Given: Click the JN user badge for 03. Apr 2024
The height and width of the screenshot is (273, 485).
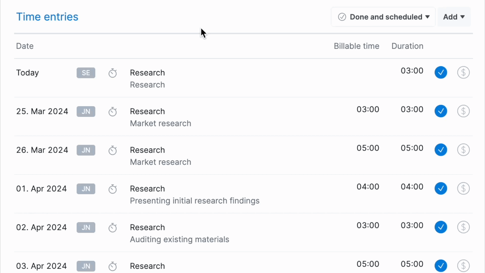Looking at the screenshot, I should [86, 266].
